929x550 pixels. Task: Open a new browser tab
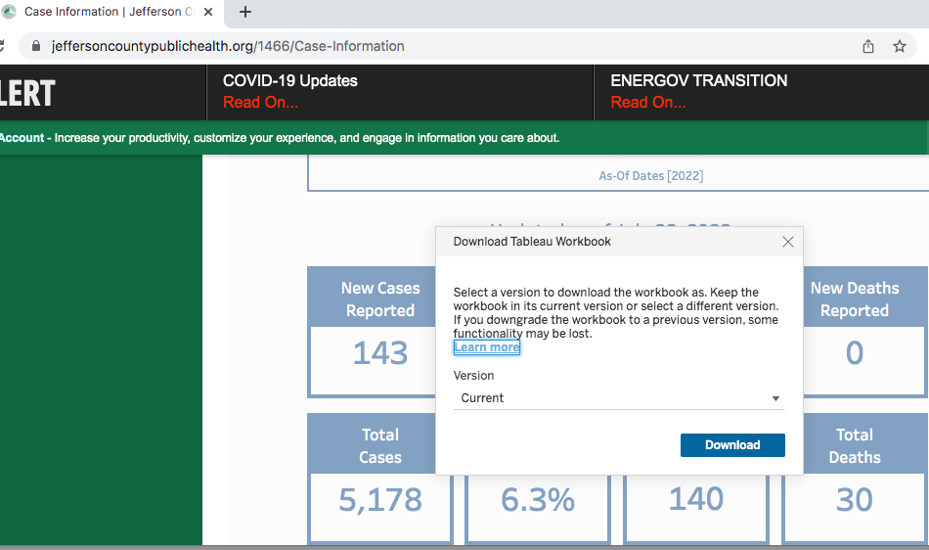[x=245, y=12]
